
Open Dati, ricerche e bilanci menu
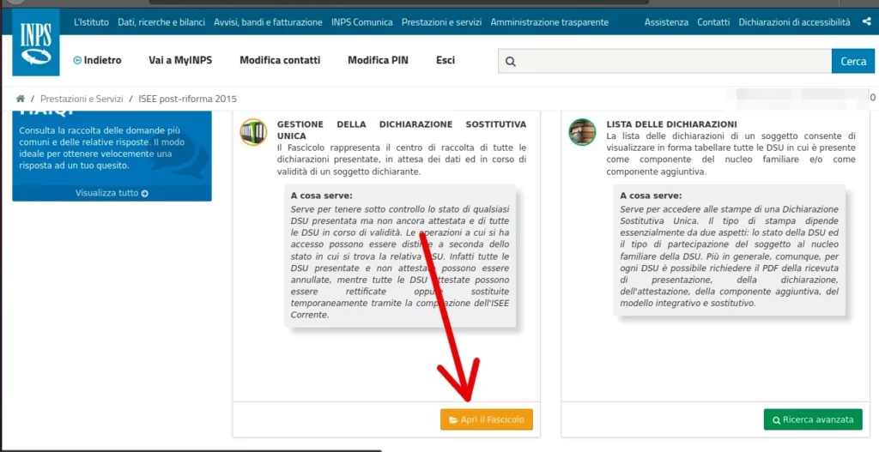[161, 22]
